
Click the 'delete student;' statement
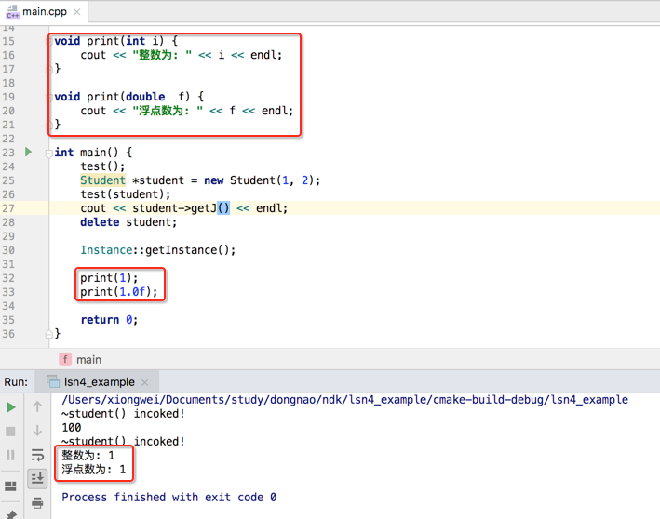(x=128, y=222)
